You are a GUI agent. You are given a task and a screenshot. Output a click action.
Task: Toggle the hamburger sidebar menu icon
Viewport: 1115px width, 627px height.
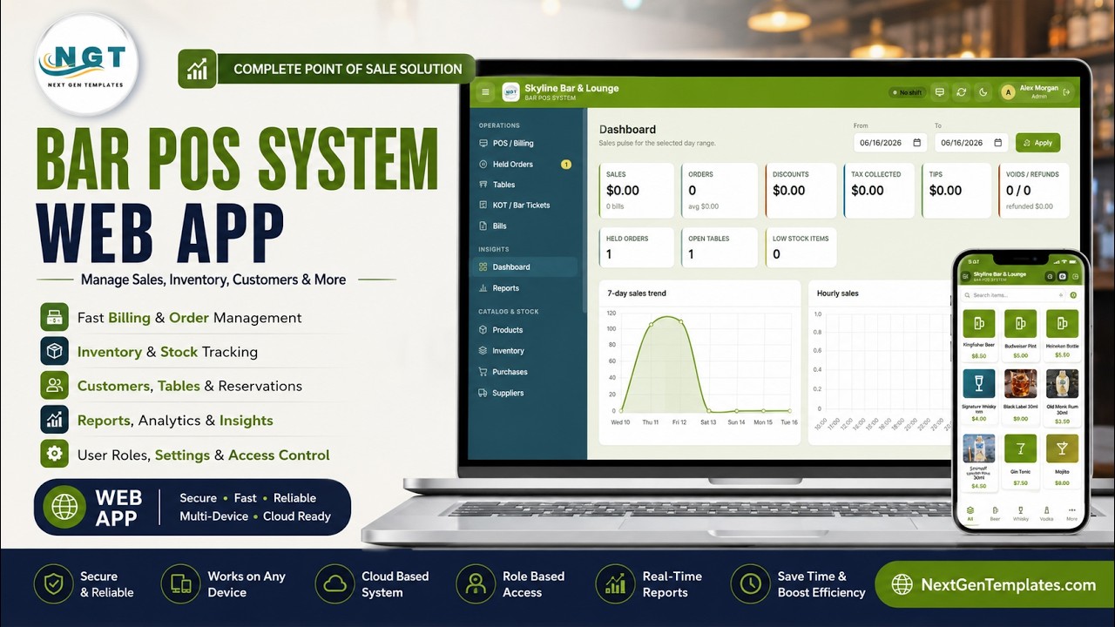pyautogui.click(x=485, y=92)
